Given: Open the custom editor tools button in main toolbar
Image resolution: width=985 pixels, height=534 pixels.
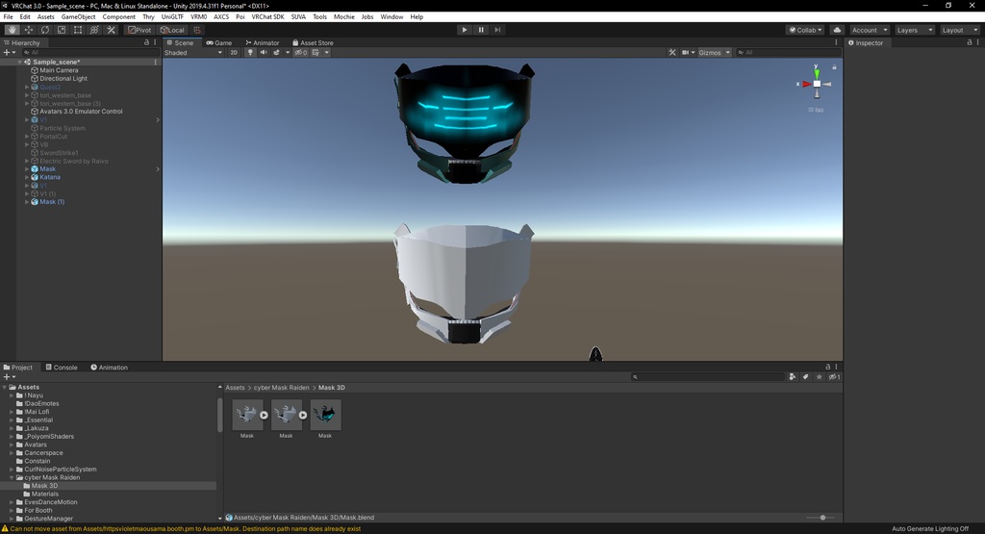Looking at the screenshot, I should click(112, 30).
